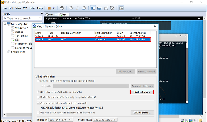
Task: Open the Bridged to dropdown
Action: pyautogui.click(x=91, y=86)
